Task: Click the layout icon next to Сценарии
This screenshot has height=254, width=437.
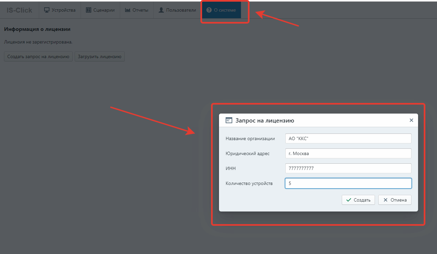Action: click(x=89, y=10)
